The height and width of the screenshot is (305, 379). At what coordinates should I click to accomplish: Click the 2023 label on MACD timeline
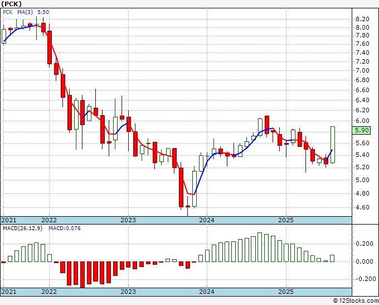128,292
